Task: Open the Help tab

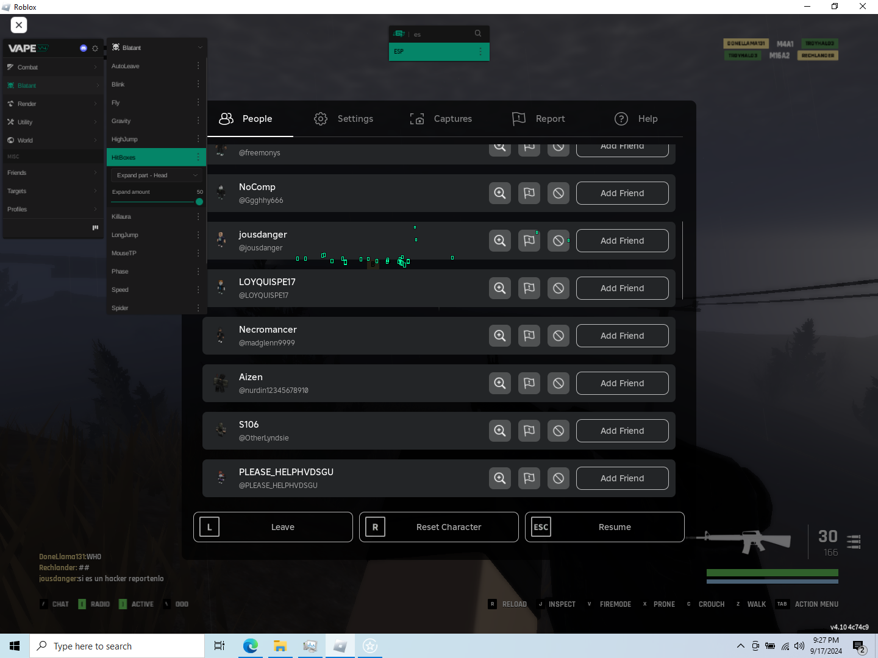Action: [636, 119]
